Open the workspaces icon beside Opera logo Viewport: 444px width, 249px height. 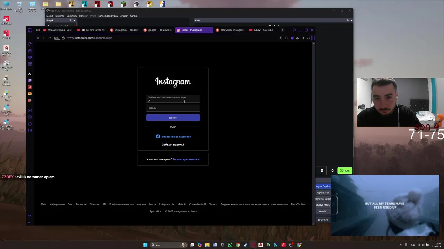pos(38,30)
